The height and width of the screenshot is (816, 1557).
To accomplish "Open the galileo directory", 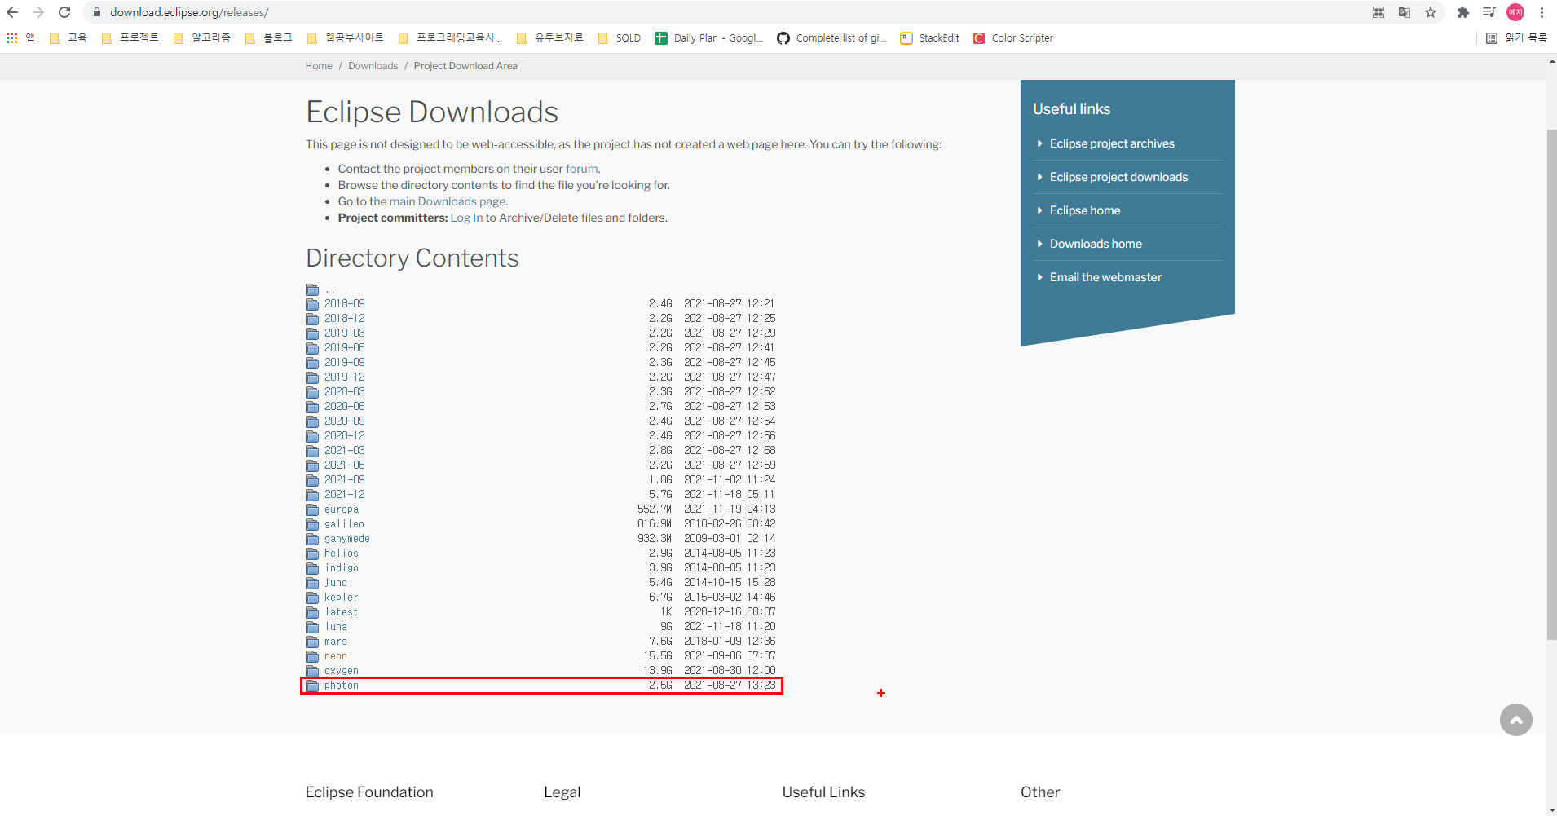I will (344, 524).
